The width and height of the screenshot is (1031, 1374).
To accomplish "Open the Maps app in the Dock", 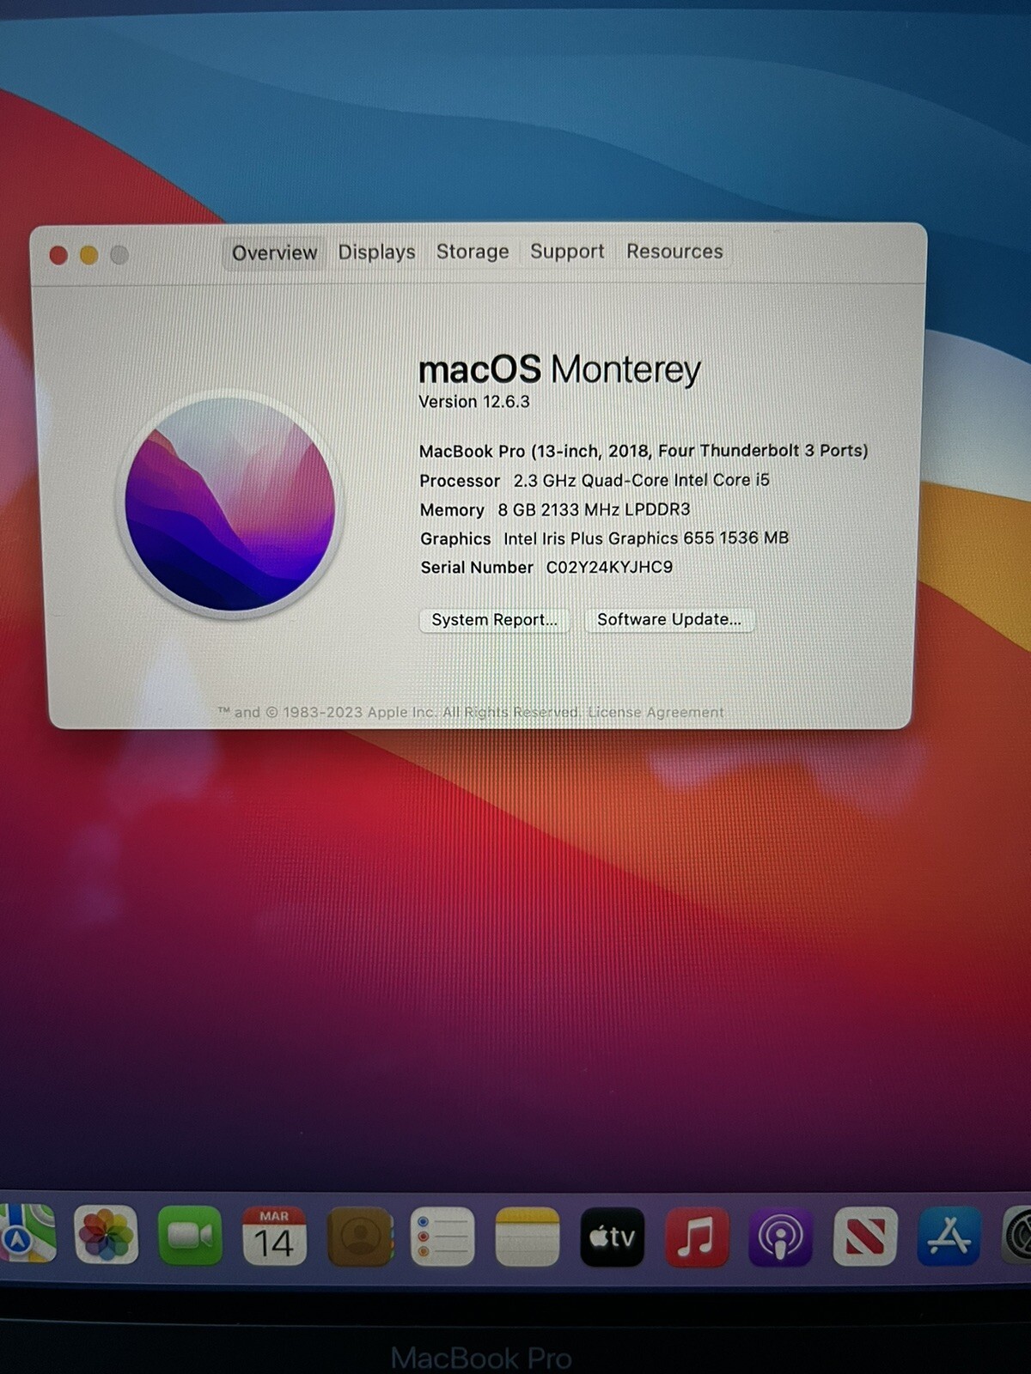I will pyautogui.click(x=27, y=1235).
